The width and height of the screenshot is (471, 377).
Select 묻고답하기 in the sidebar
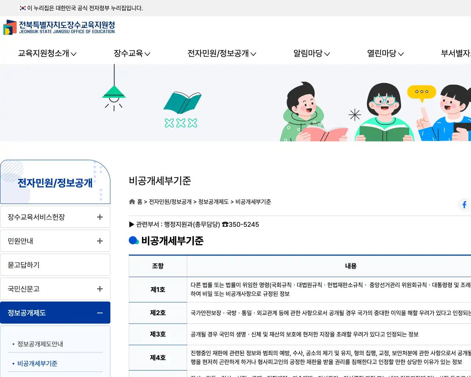tap(55, 265)
